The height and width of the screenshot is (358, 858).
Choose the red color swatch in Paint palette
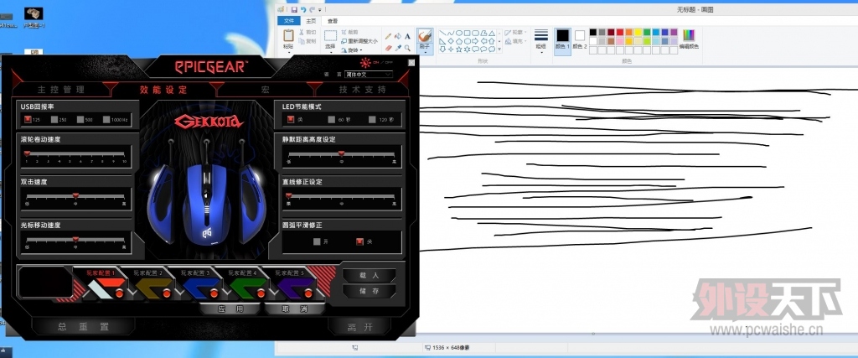click(x=620, y=33)
